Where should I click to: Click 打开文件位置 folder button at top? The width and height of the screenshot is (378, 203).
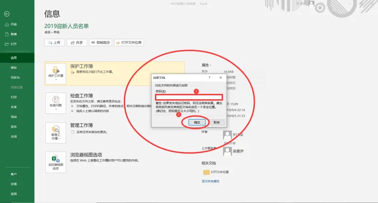(129, 42)
